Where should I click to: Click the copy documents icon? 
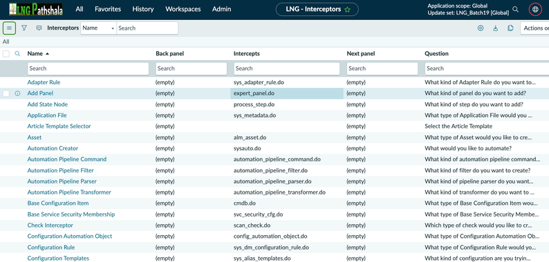pyautogui.click(x=510, y=28)
